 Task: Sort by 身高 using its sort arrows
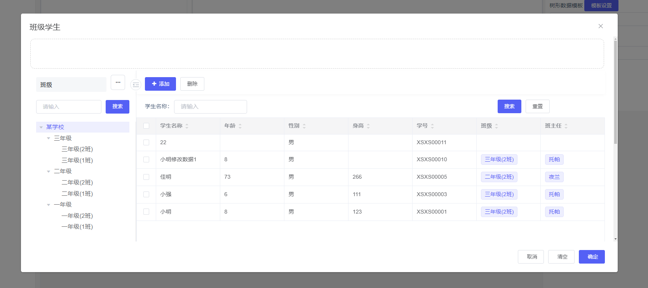click(368, 126)
